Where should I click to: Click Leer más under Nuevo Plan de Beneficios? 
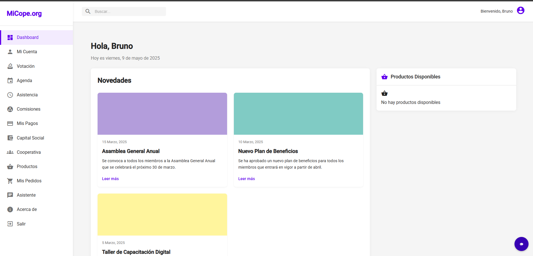246,179
